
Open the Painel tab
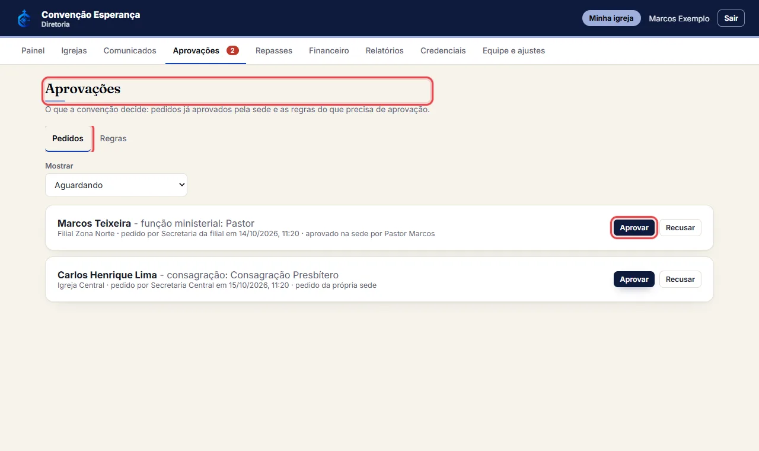(33, 50)
